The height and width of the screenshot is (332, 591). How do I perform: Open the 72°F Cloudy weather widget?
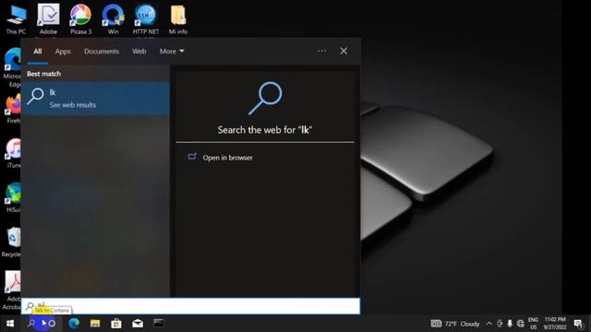(455, 324)
